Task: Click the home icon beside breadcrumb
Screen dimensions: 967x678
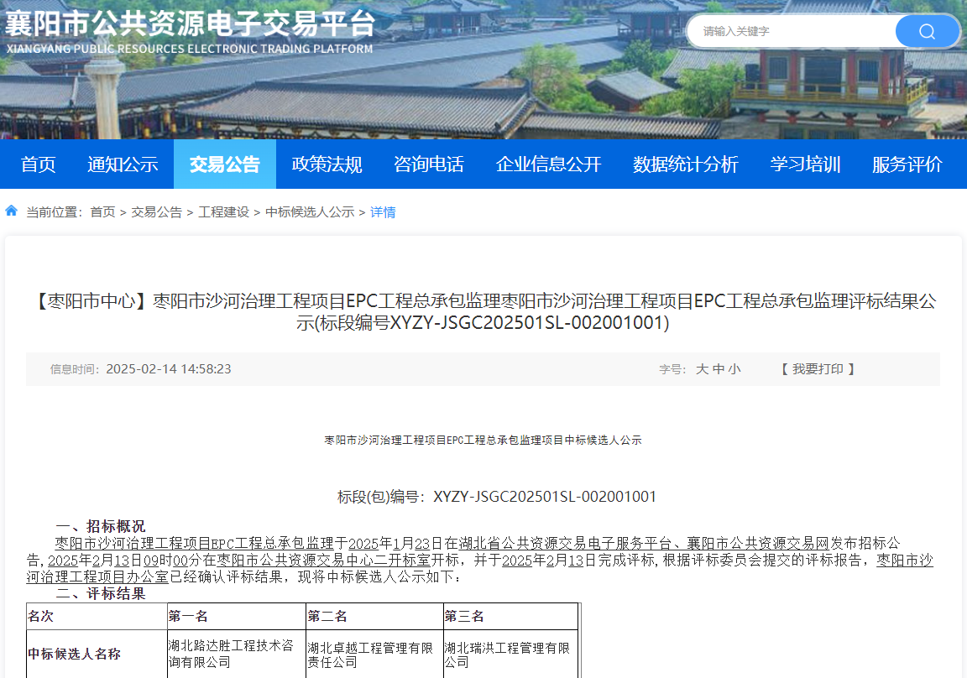Action: (x=12, y=211)
